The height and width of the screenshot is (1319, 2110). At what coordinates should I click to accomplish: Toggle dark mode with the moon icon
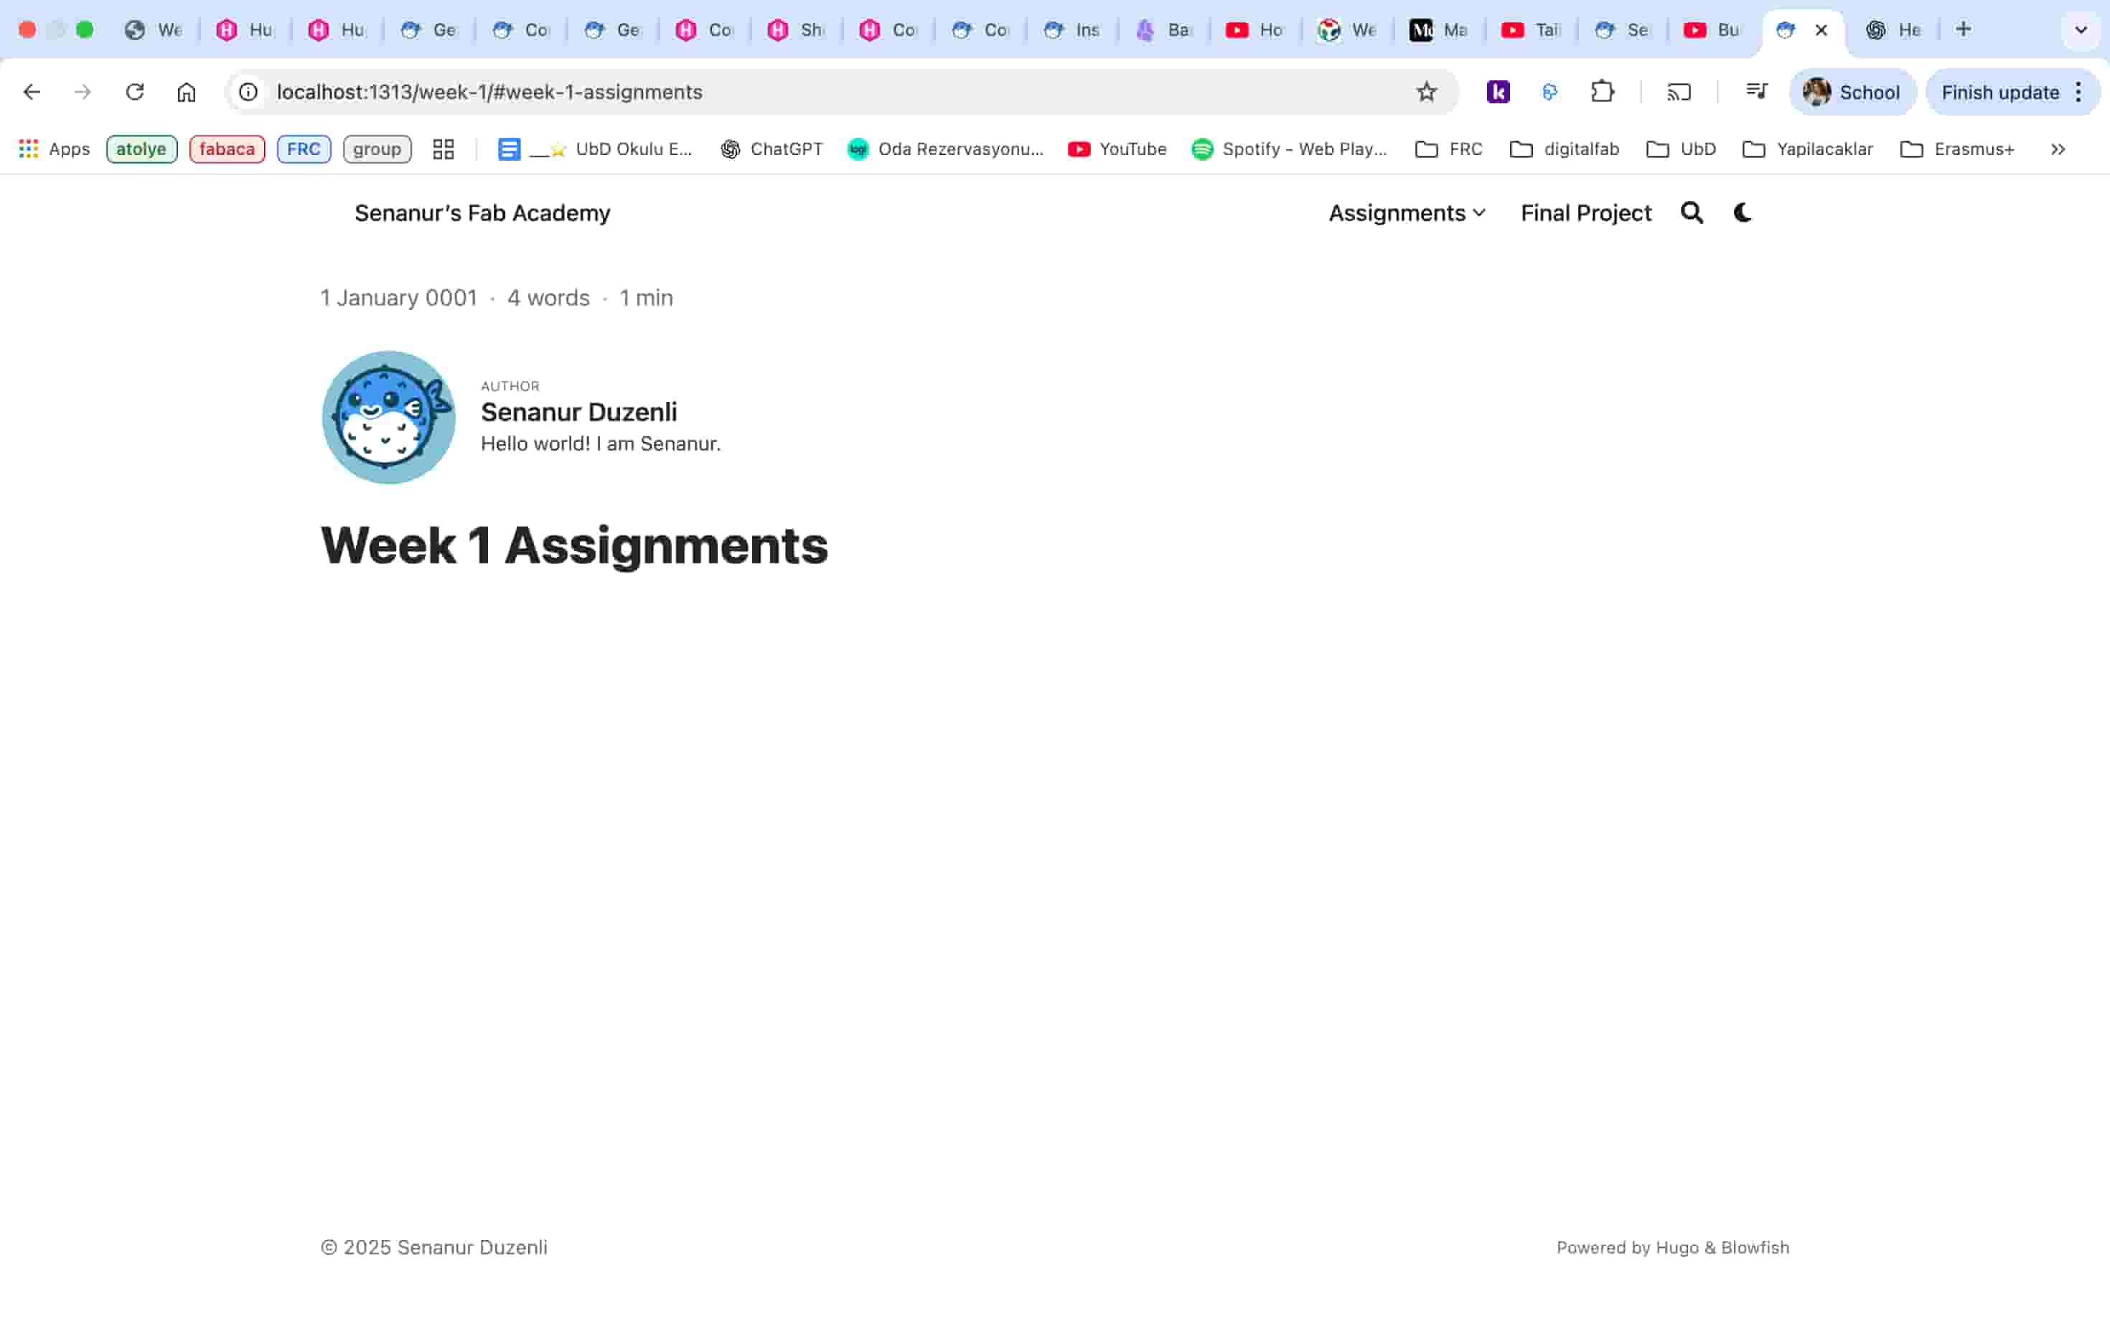[x=1742, y=213]
